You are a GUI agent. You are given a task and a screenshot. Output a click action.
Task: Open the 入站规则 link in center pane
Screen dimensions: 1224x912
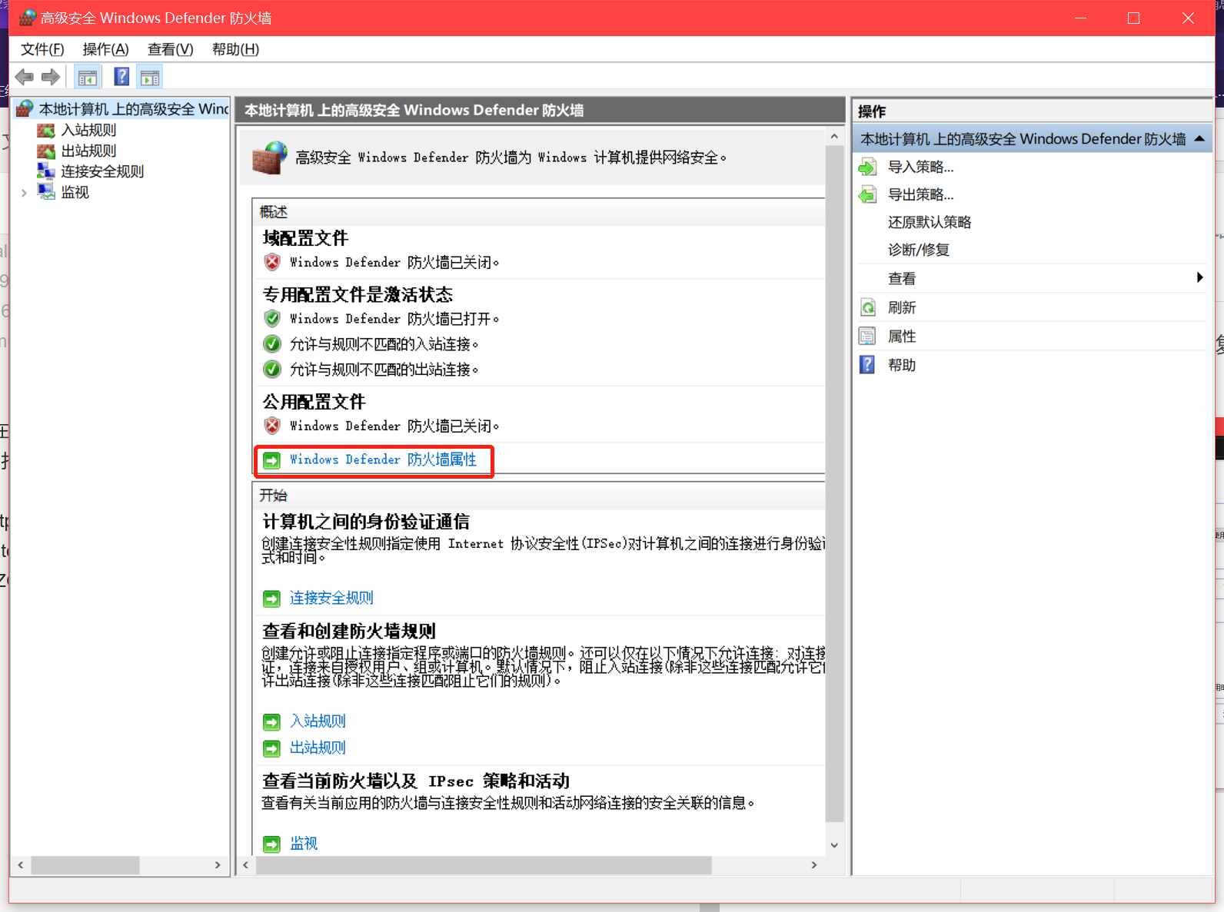point(318,721)
